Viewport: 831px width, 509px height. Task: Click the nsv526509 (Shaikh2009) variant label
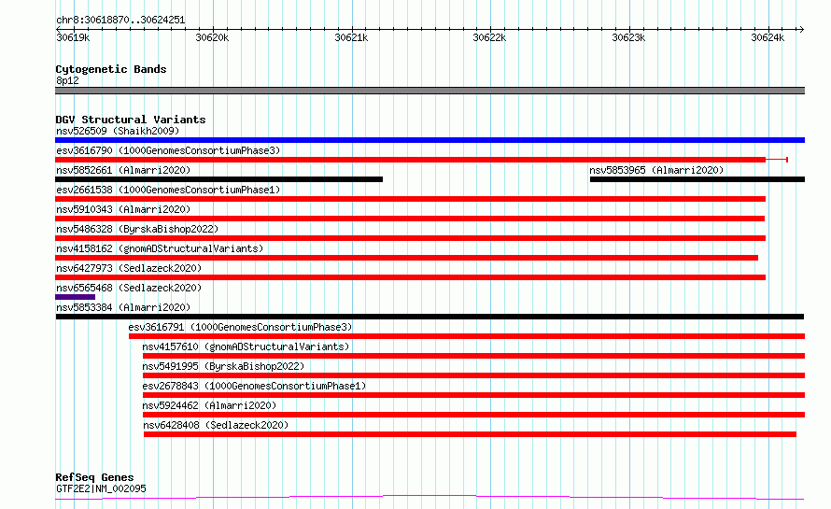click(x=118, y=131)
